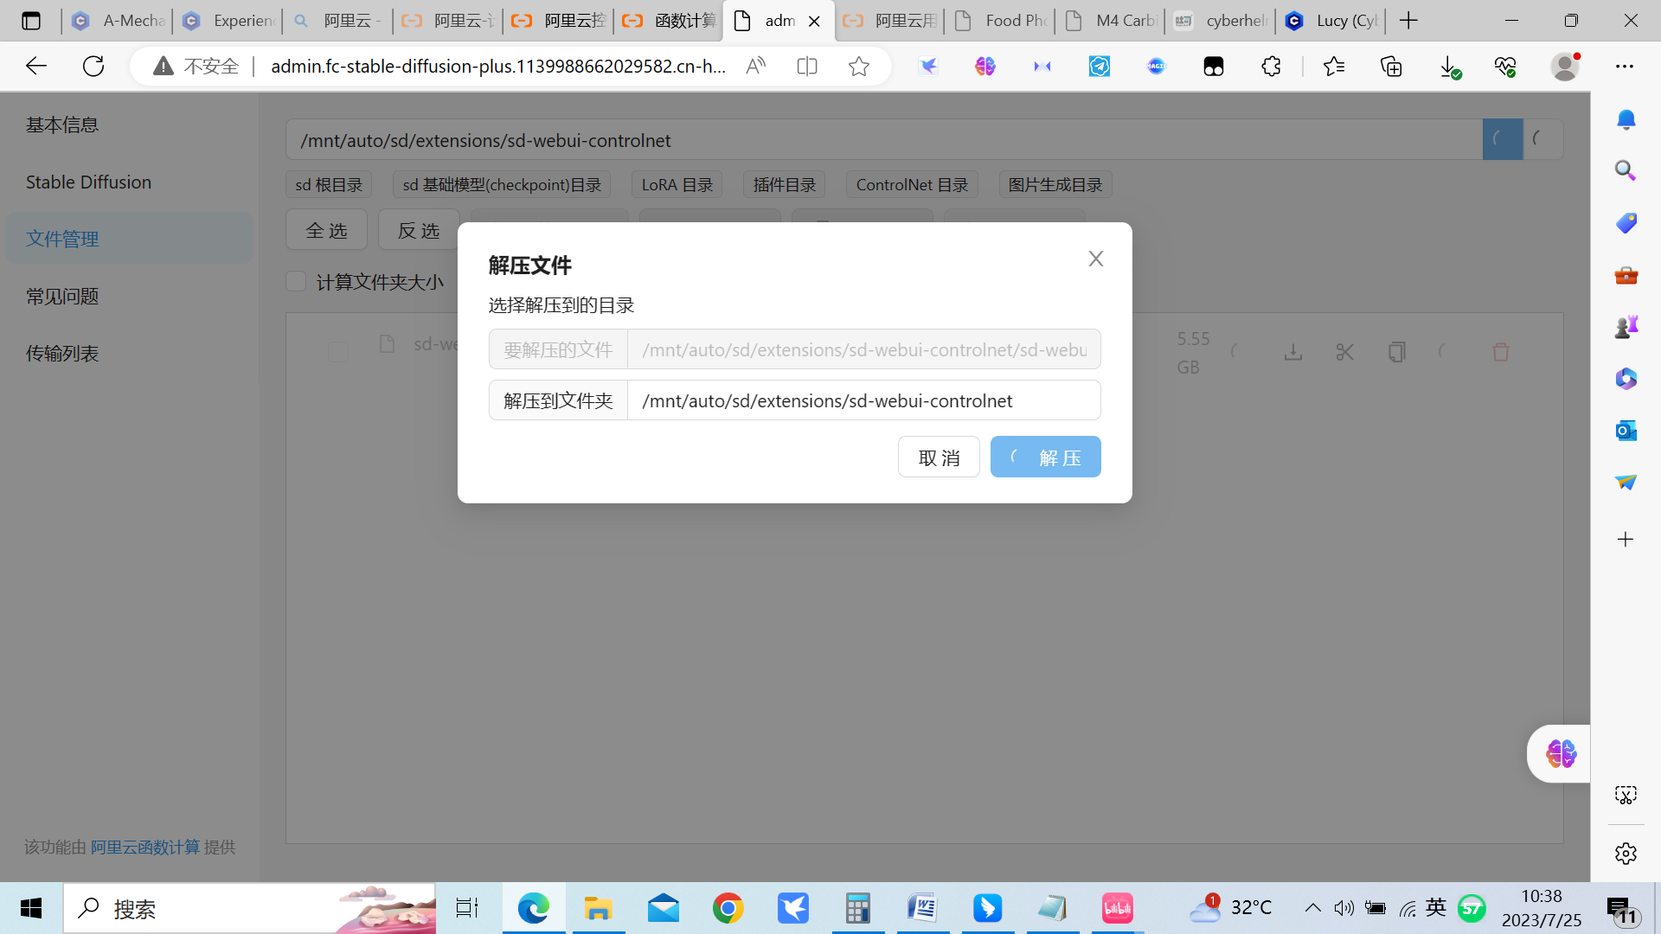Click the browser favorites star icon
Viewport: 1661px width, 934px height.
(x=858, y=67)
